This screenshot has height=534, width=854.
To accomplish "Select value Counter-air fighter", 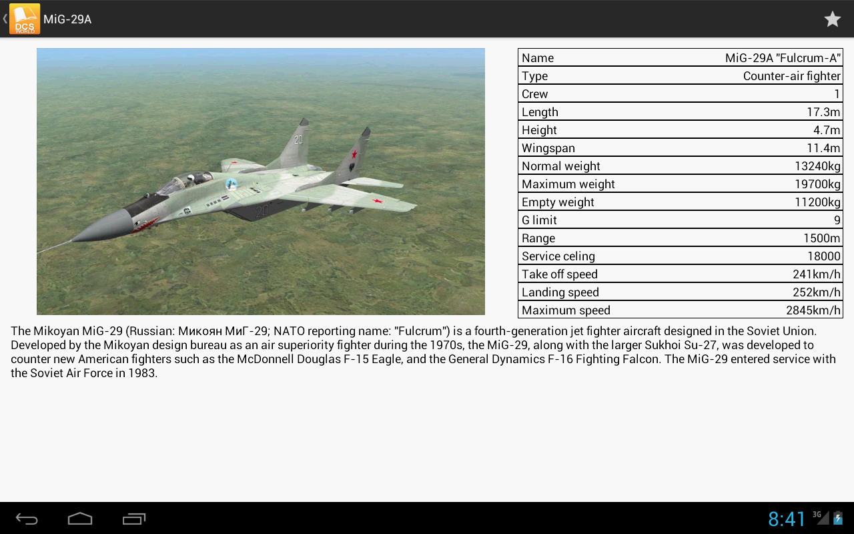I will tap(792, 76).
